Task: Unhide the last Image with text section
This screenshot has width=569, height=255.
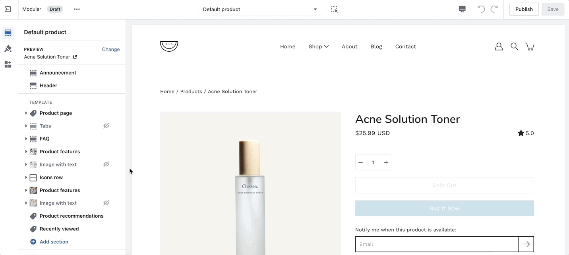Action: [x=106, y=203]
